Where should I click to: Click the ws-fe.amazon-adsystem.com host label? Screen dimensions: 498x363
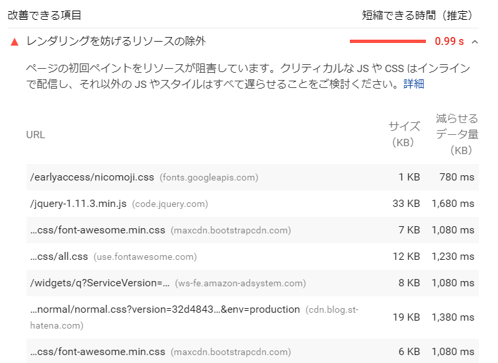pos(241,283)
